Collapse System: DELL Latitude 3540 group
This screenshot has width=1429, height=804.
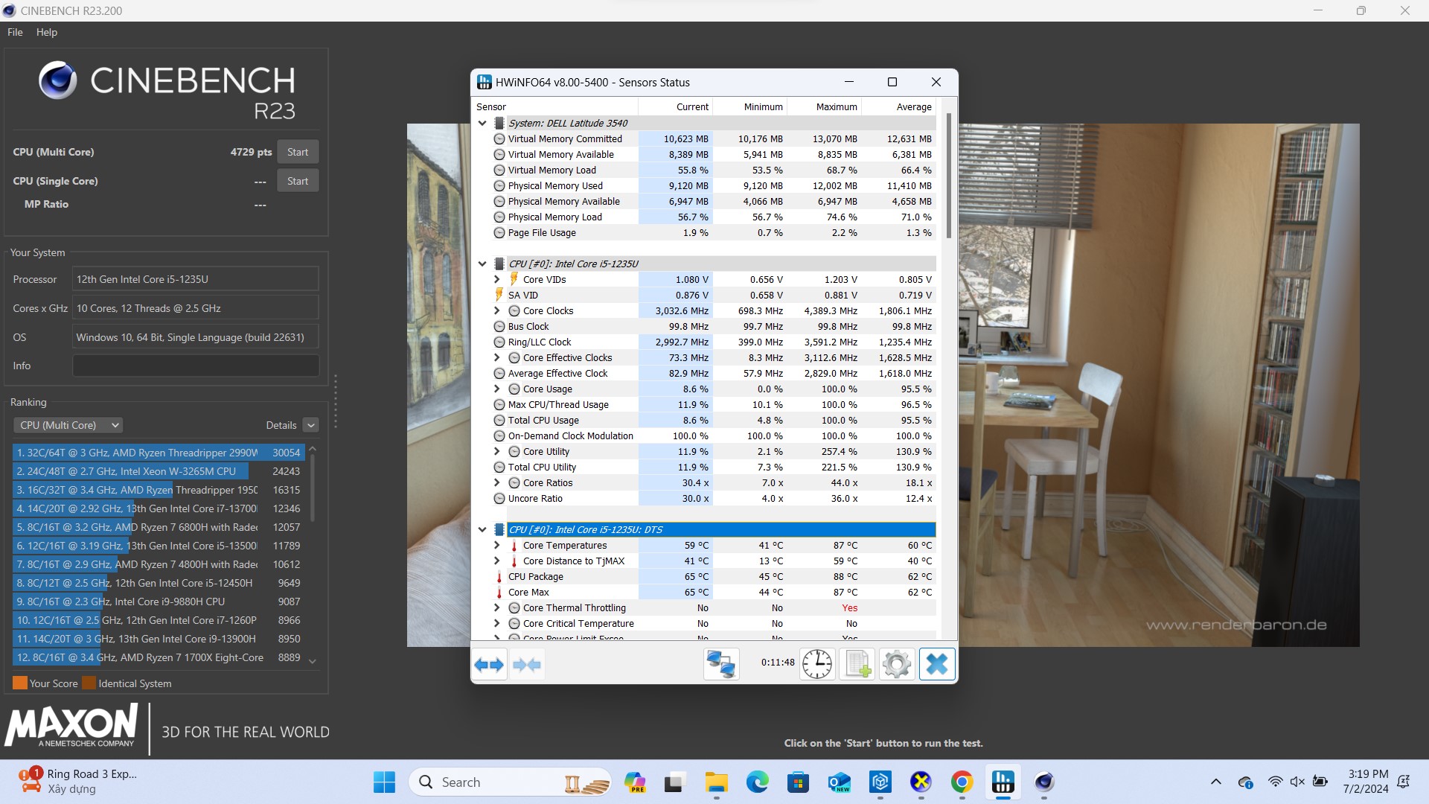[x=482, y=123]
